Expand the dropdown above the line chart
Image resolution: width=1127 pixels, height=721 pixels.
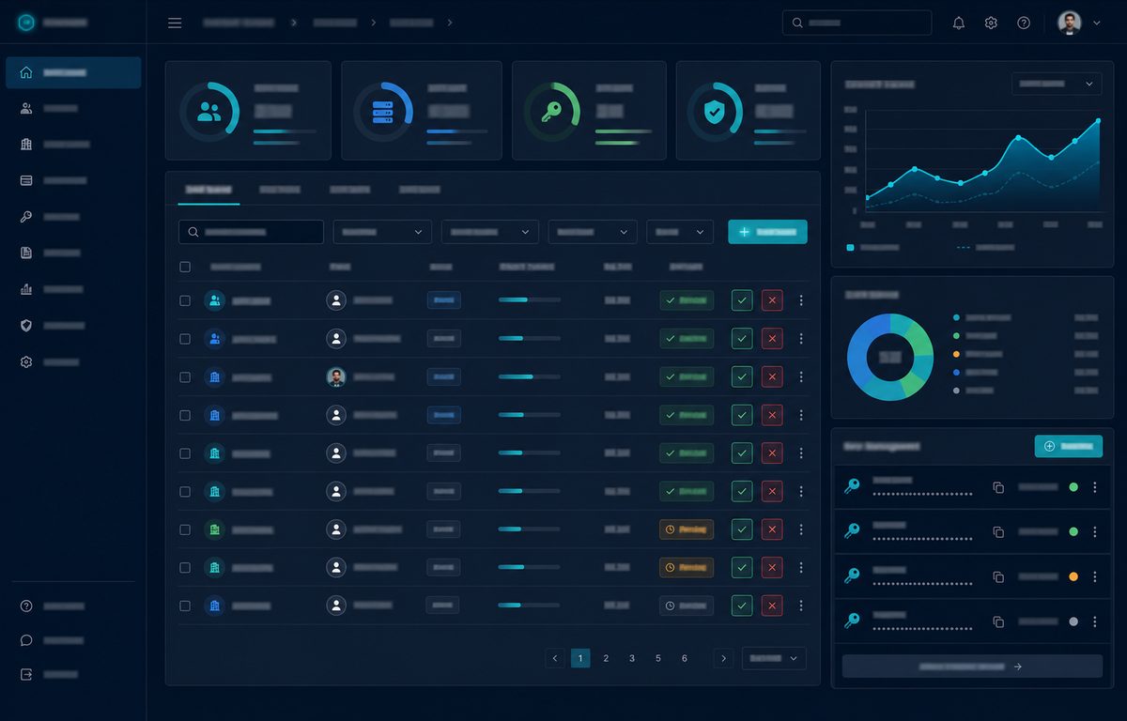click(x=1057, y=84)
